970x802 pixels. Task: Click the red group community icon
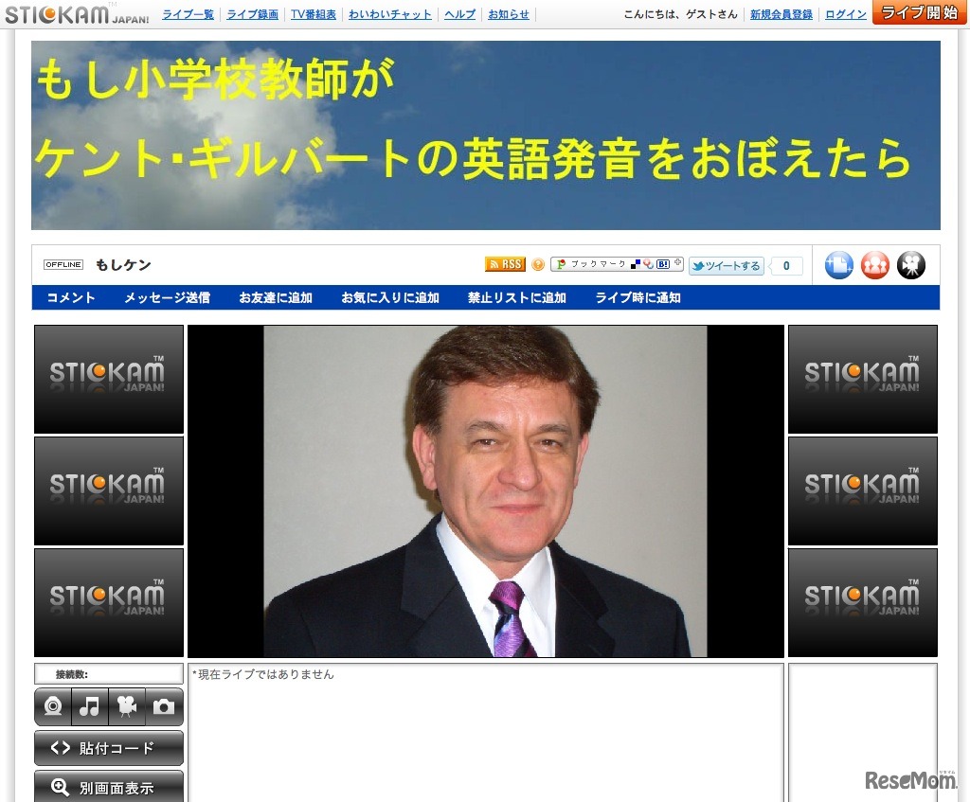pos(874,265)
